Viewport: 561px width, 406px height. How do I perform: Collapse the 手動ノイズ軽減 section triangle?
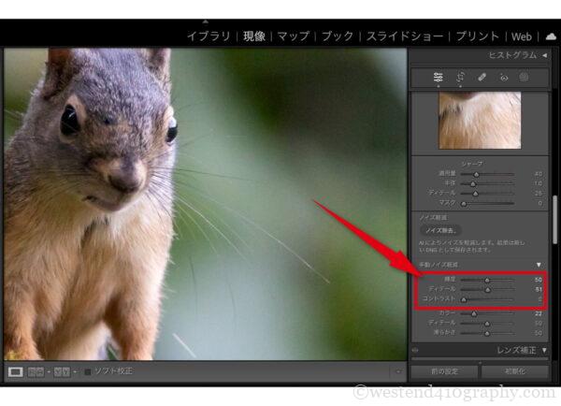coord(538,265)
